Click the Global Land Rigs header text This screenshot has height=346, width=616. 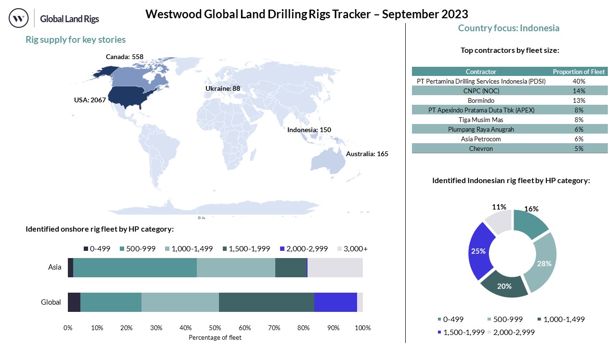[x=69, y=19]
